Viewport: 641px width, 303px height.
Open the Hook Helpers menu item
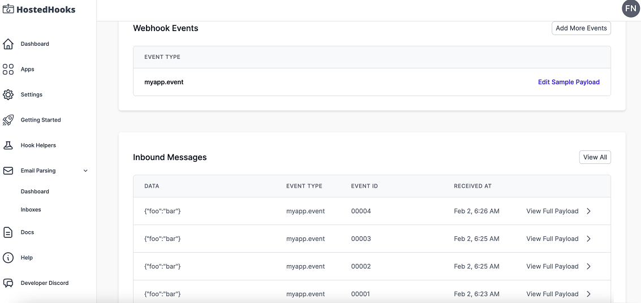38,145
